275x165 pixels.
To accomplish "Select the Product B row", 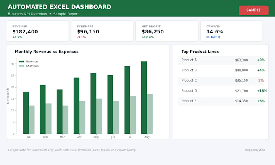I will point(221,70).
